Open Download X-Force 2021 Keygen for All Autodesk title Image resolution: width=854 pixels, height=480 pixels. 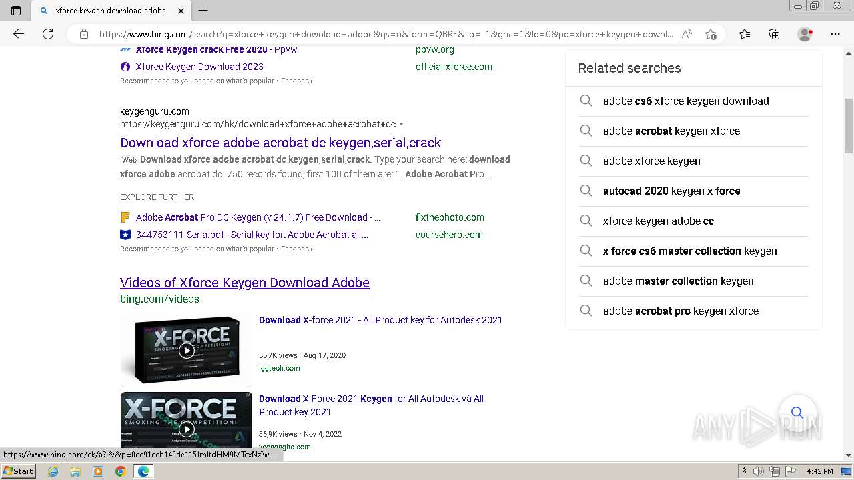[x=371, y=405]
